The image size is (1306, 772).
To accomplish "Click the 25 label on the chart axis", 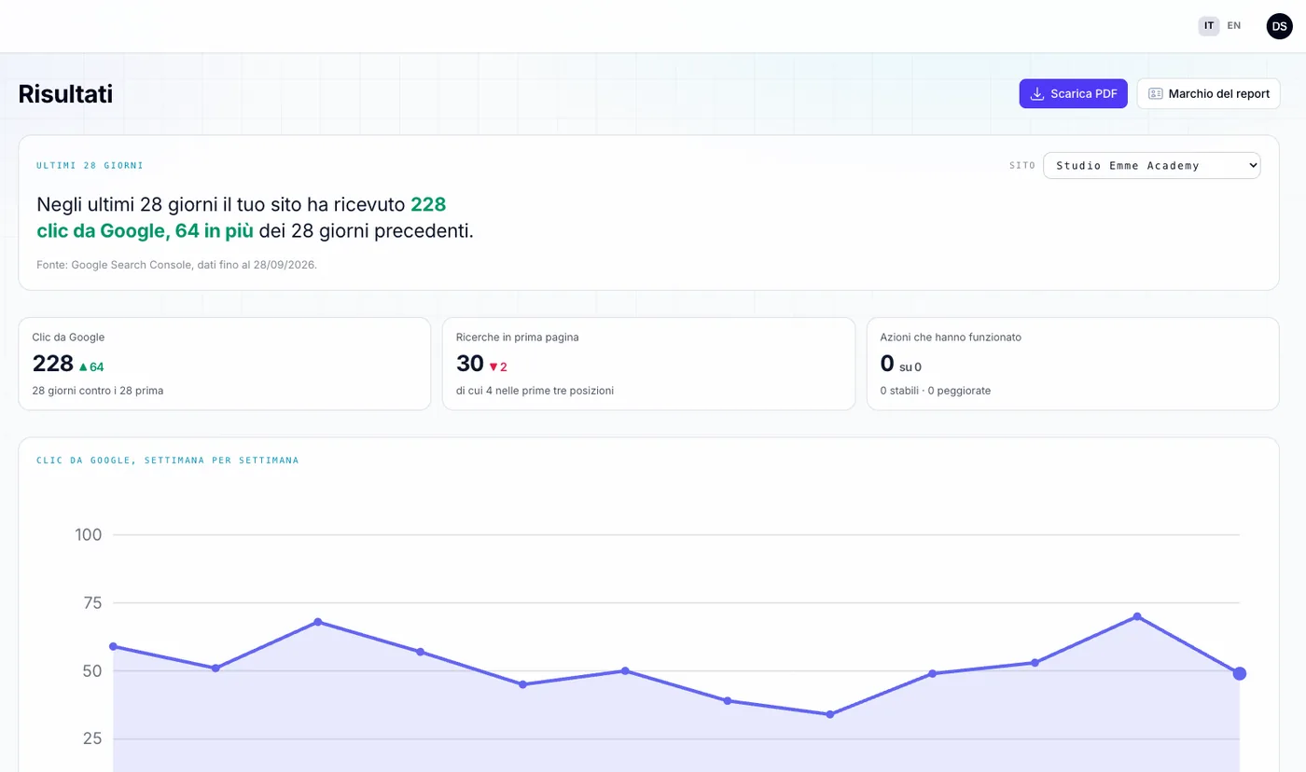I will (92, 739).
